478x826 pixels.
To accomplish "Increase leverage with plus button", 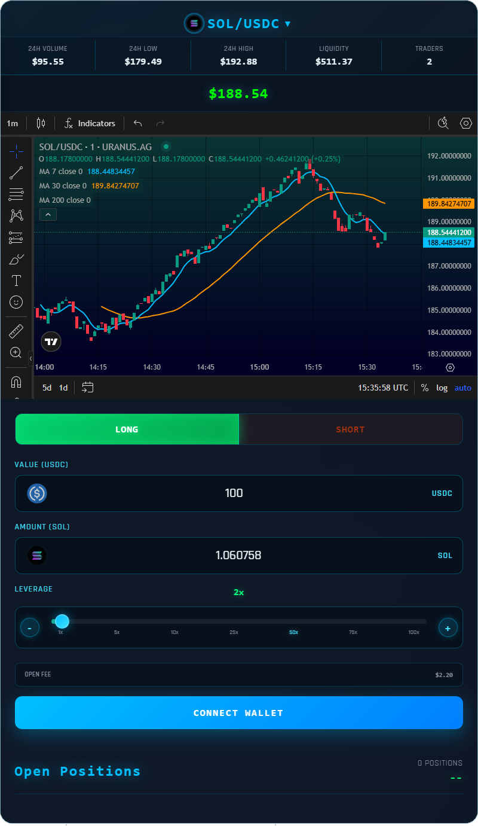I will click(448, 627).
